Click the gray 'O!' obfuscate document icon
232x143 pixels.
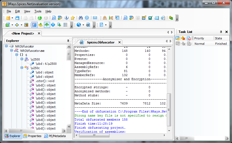click(x=88, y=25)
